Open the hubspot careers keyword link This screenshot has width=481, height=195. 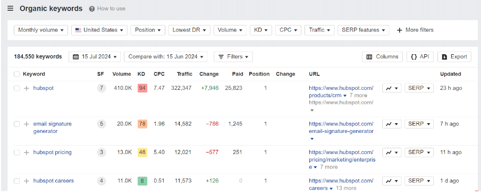[53, 181]
